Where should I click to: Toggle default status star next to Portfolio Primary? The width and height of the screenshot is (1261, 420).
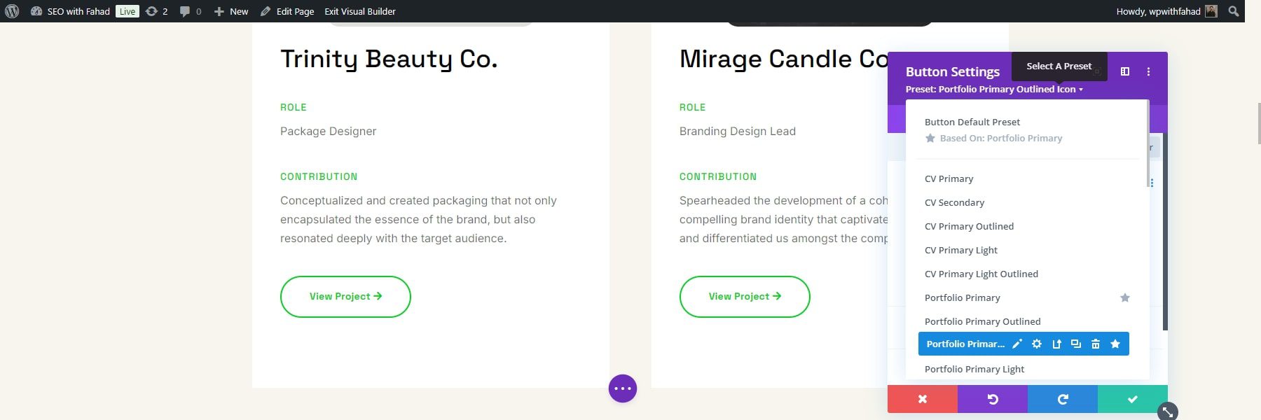[1124, 297]
